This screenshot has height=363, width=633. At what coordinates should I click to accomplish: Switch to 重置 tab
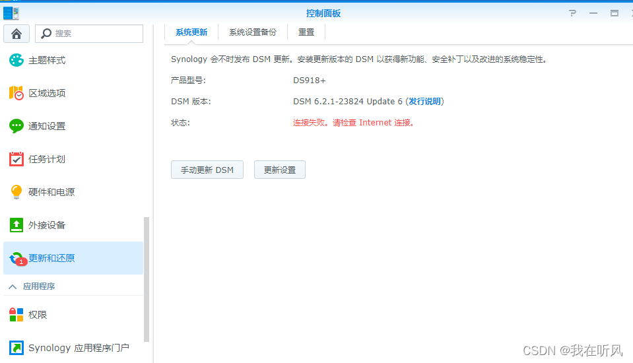306,32
